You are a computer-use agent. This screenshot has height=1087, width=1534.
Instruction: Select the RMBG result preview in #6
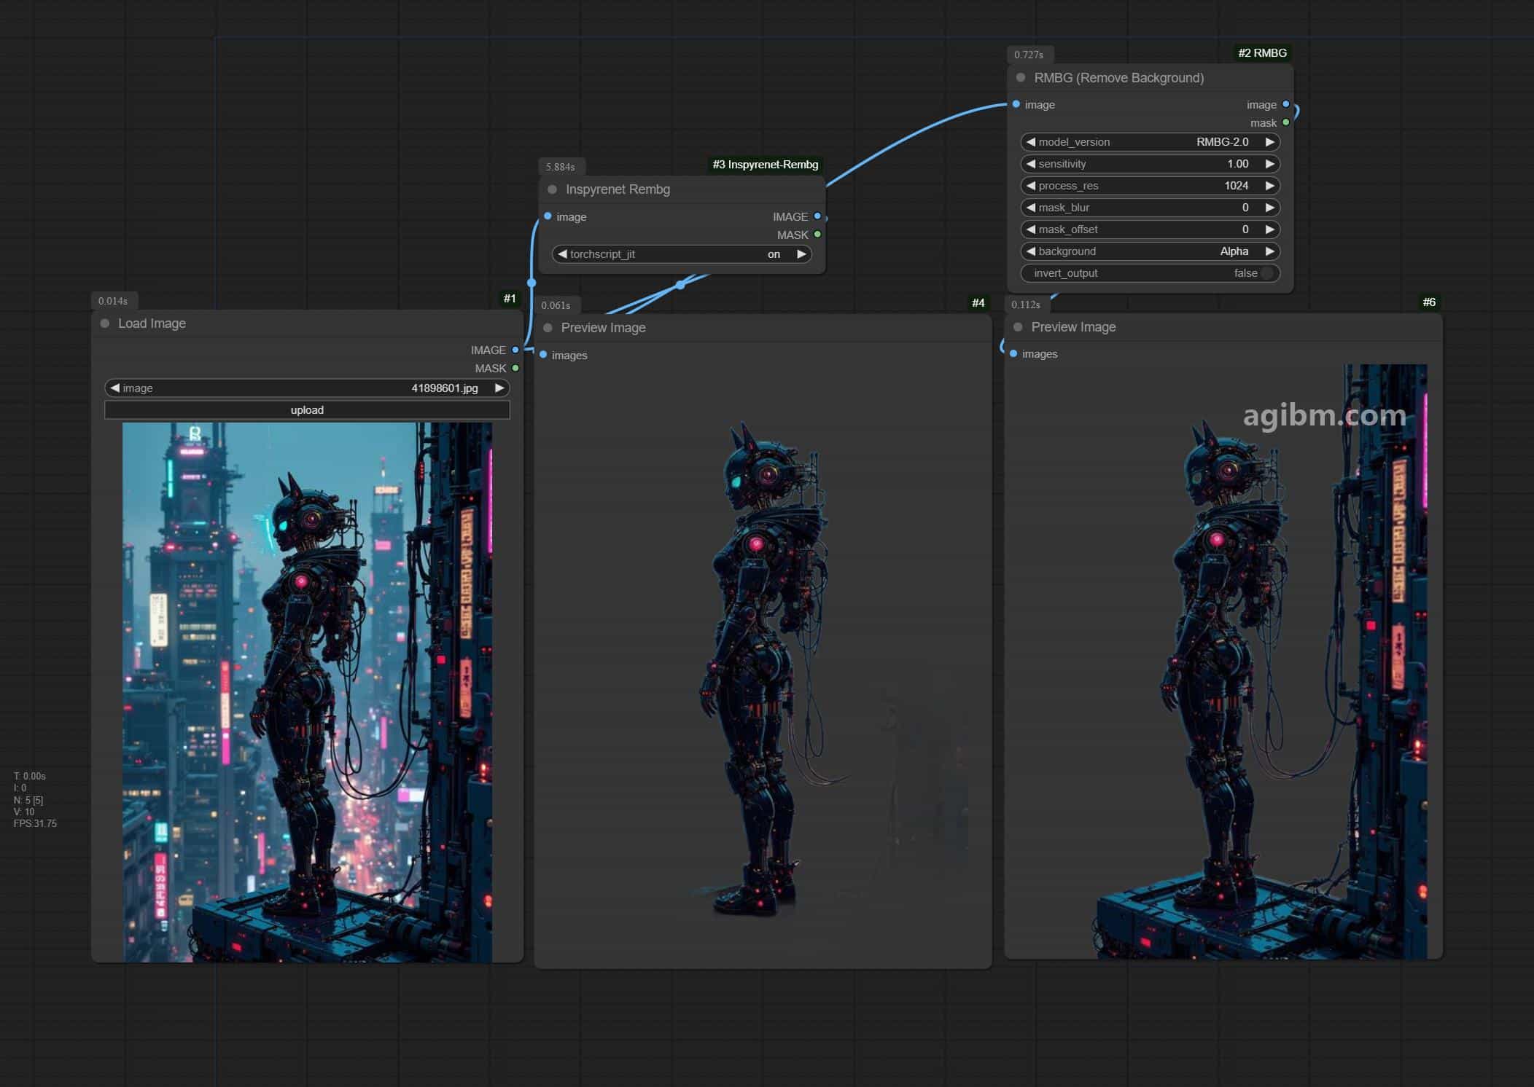1223,662
